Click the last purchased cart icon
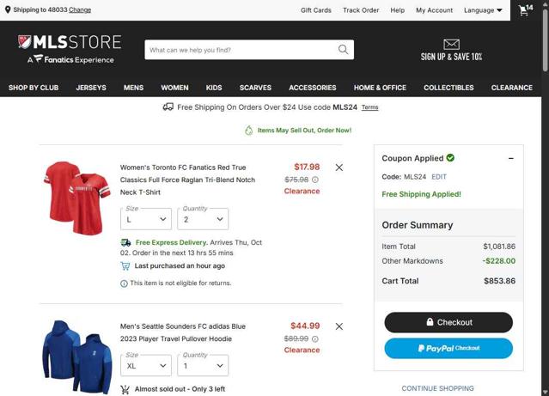The height and width of the screenshot is (396, 549). 125,266
